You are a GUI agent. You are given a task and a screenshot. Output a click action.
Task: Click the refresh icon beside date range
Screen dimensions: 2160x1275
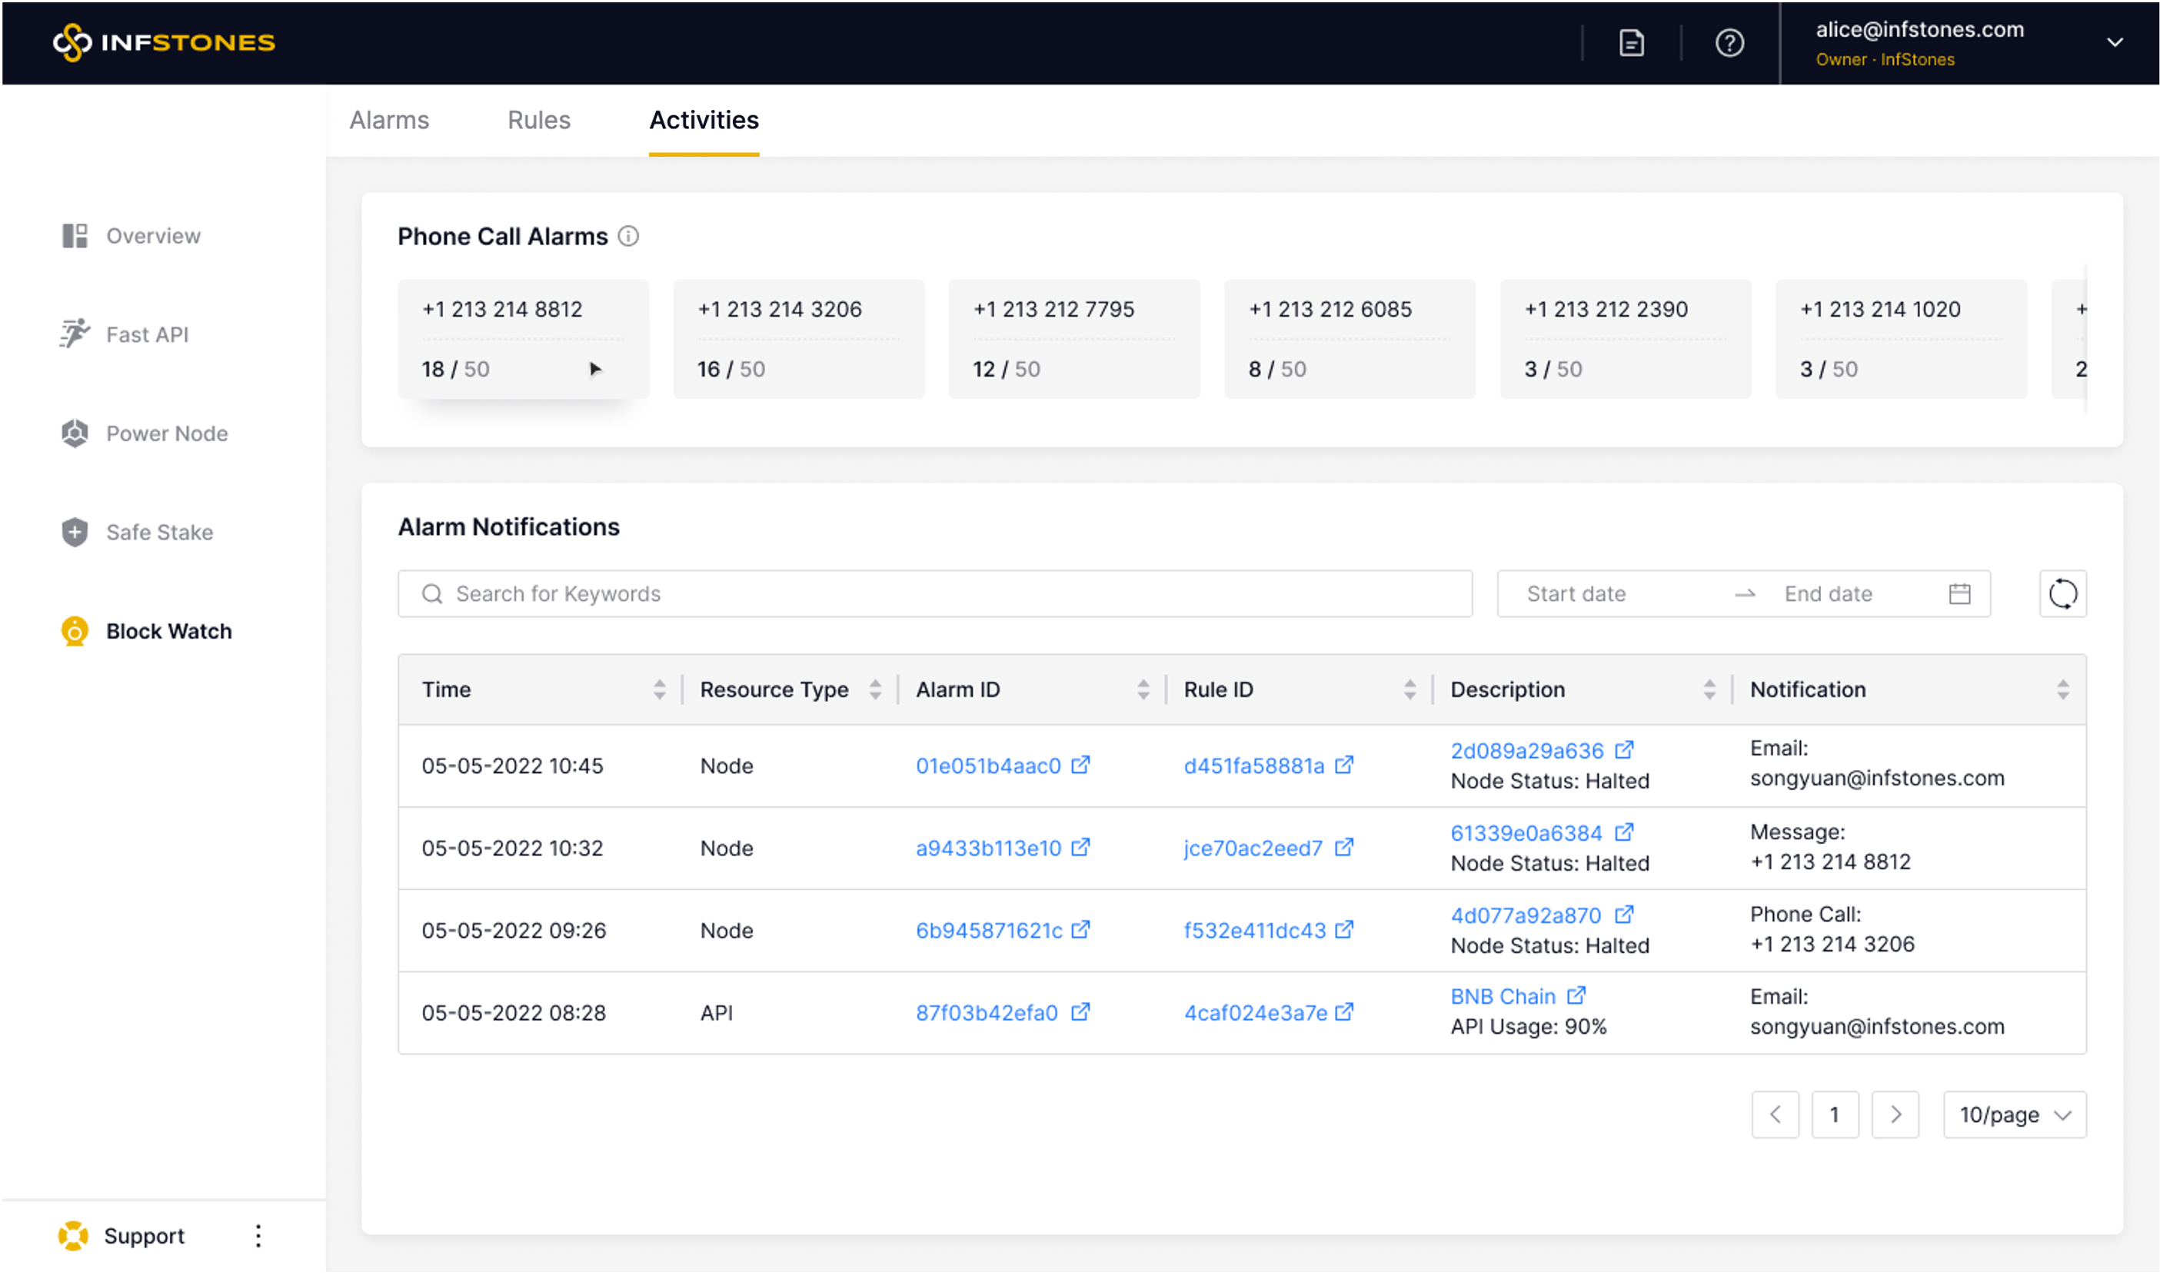coord(2062,593)
